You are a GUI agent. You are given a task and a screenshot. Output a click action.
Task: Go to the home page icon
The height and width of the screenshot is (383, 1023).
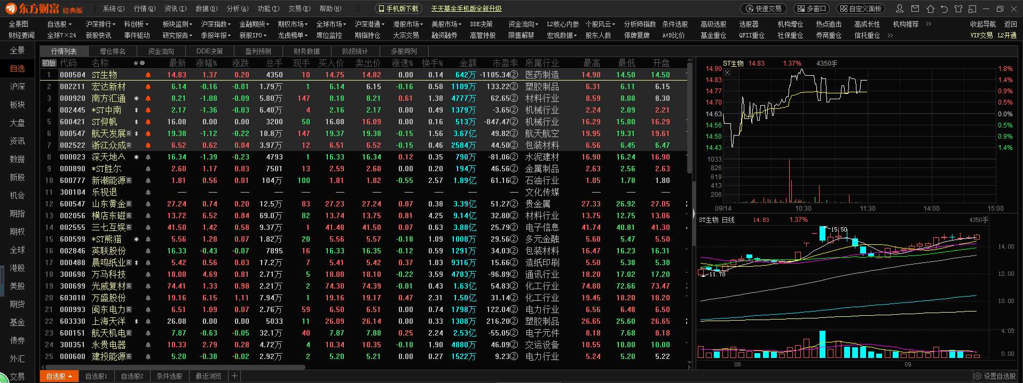(x=931, y=9)
